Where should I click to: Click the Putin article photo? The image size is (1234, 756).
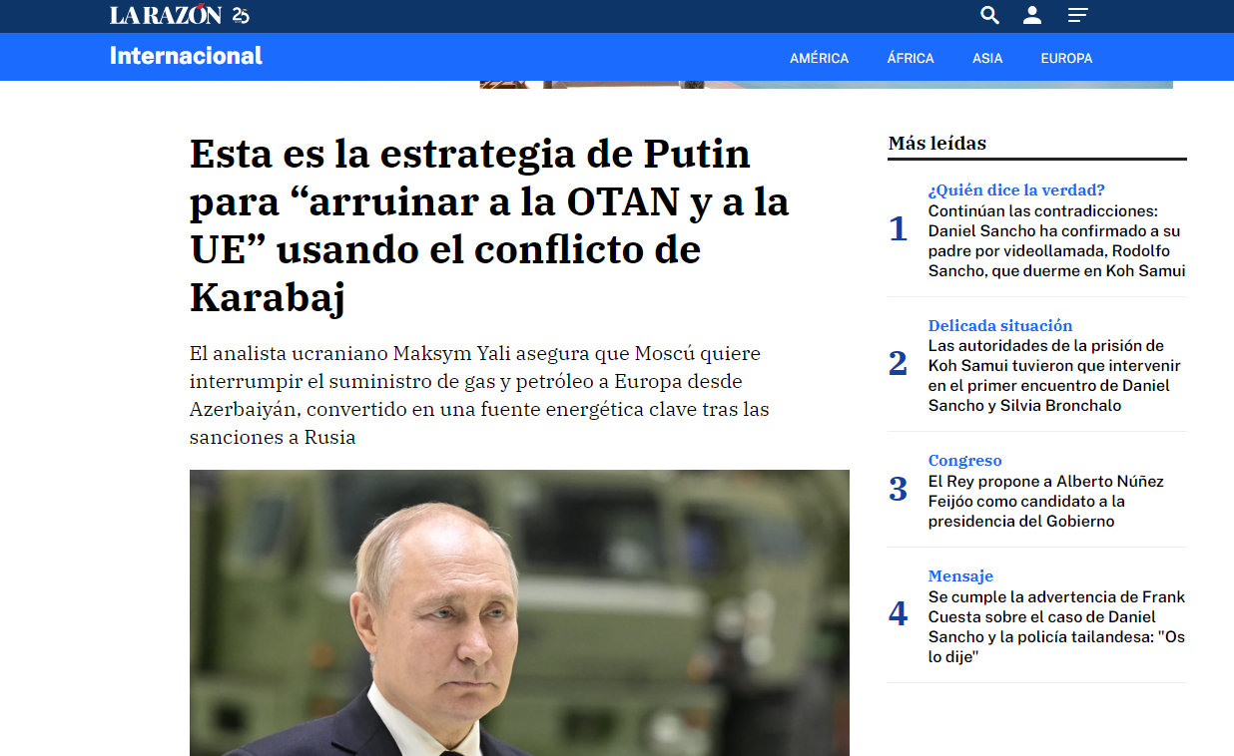519,612
